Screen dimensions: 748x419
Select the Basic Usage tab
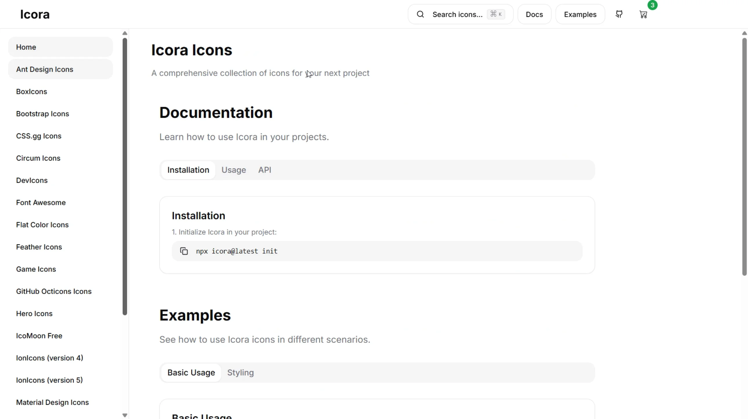[191, 373]
